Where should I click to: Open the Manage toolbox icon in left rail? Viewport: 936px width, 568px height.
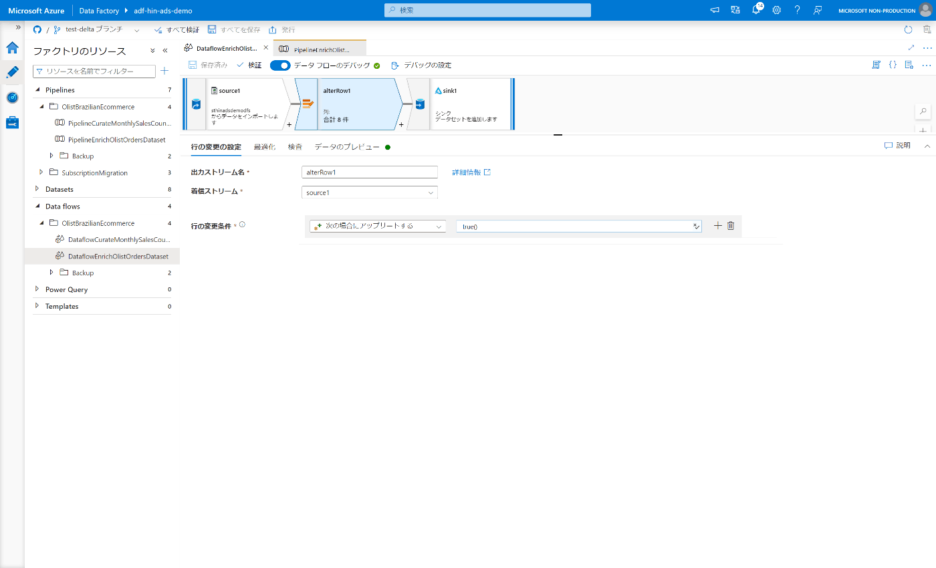point(12,122)
